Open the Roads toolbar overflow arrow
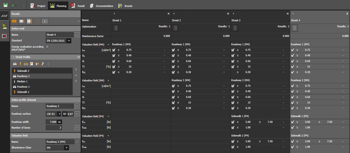This screenshot has height=153, width=350. pyautogui.click(x=78, y=21)
